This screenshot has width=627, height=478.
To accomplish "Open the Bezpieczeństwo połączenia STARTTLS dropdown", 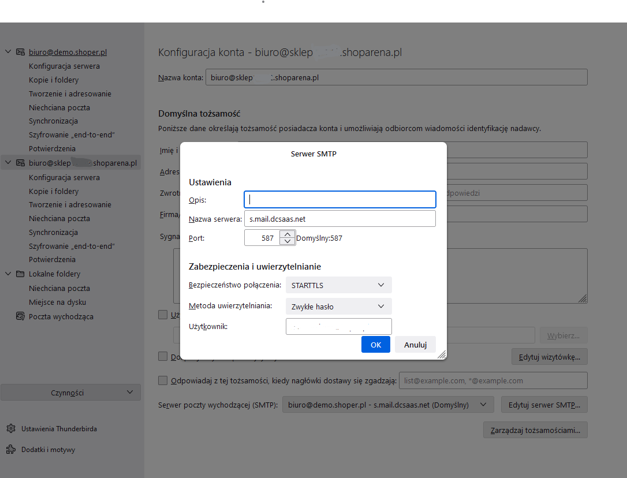I will pyautogui.click(x=338, y=285).
